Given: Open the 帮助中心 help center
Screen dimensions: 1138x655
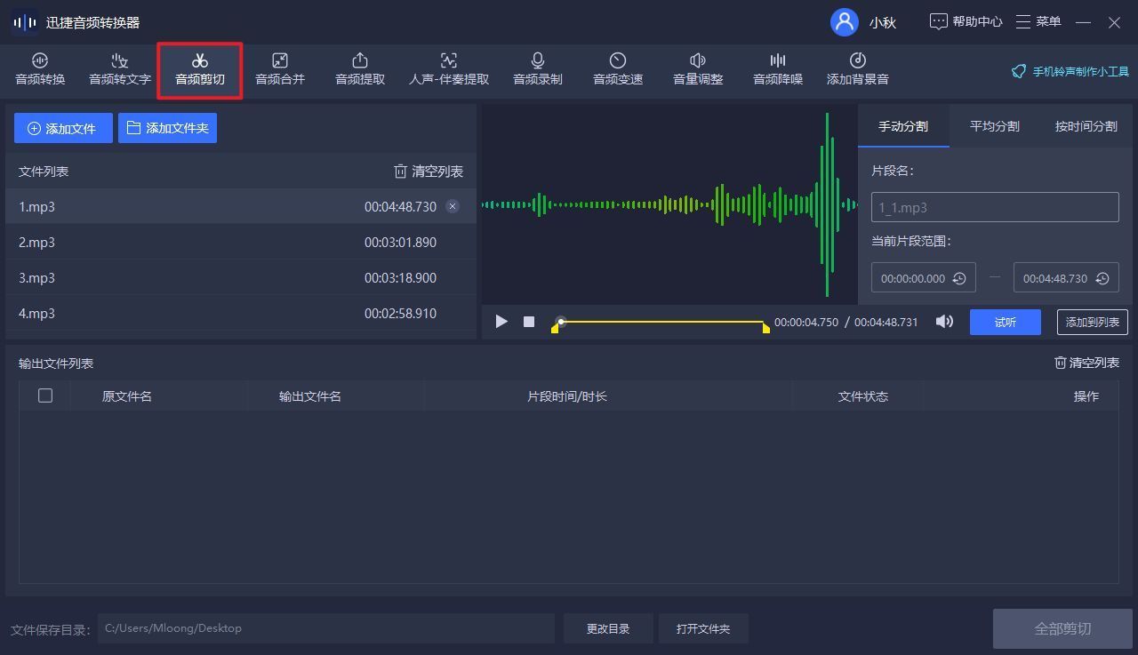Looking at the screenshot, I should click(966, 21).
